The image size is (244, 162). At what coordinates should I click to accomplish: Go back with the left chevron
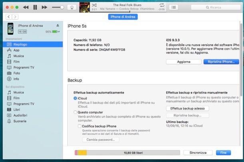[9, 17]
